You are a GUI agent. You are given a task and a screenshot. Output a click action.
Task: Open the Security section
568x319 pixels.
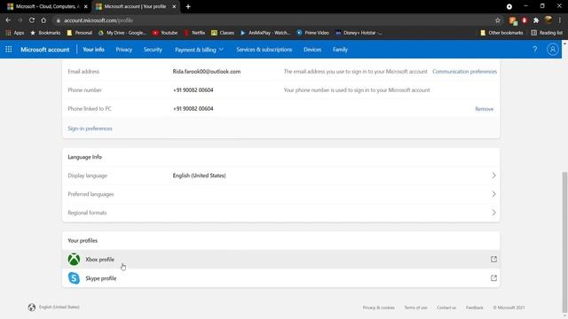point(153,50)
